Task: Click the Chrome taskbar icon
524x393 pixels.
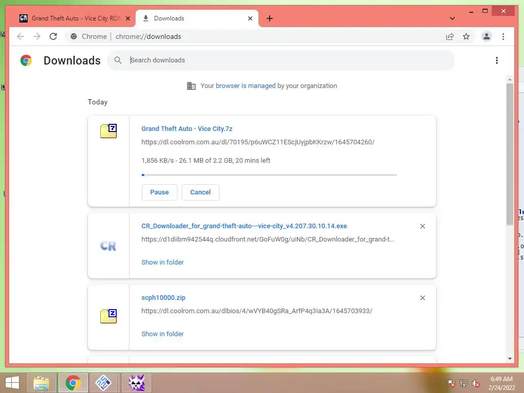Action: [73, 383]
